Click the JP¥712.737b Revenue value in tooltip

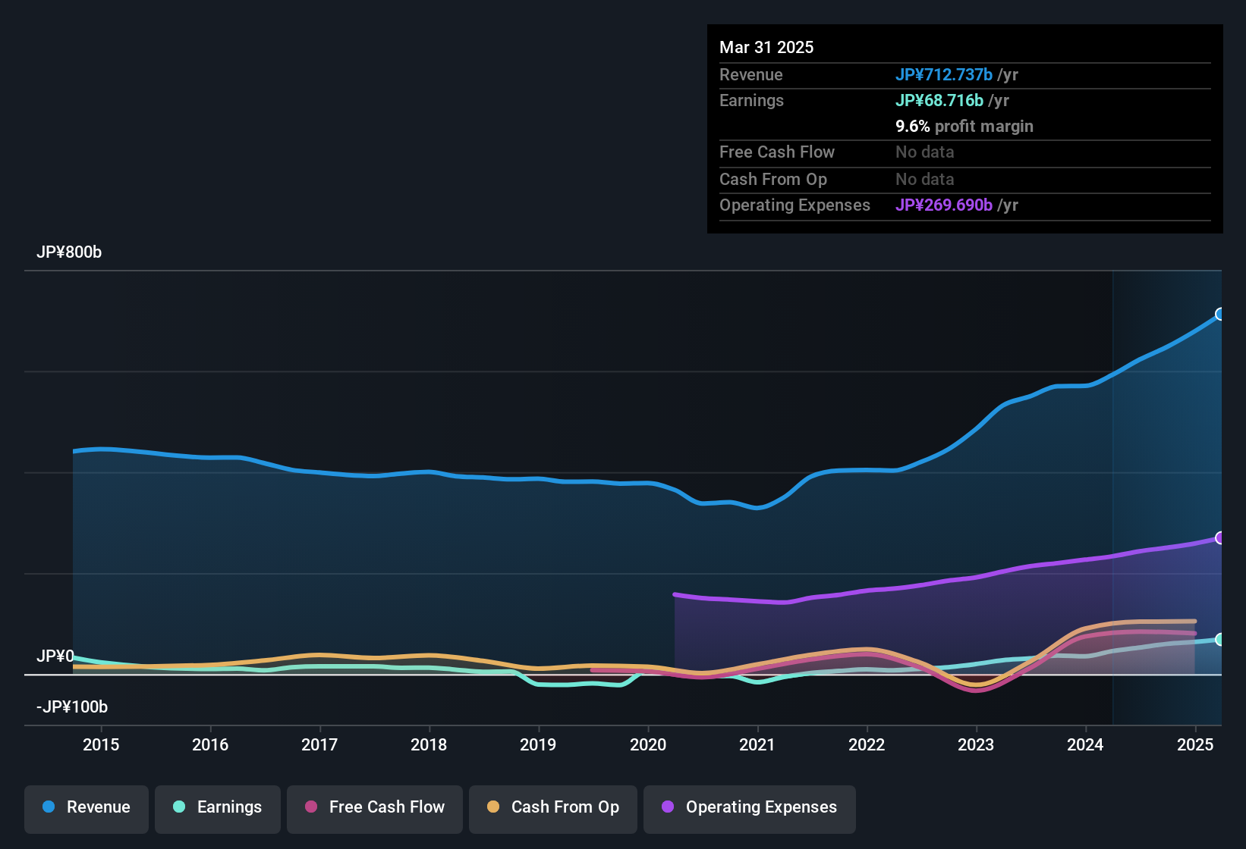(x=945, y=74)
